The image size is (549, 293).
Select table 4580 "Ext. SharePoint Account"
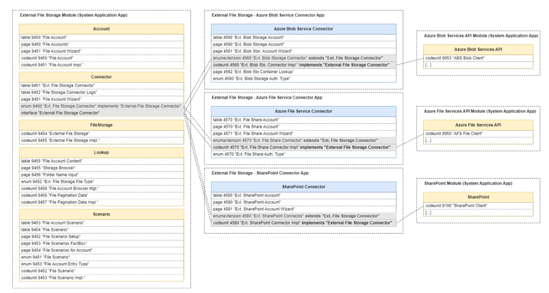(x=304, y=195)
